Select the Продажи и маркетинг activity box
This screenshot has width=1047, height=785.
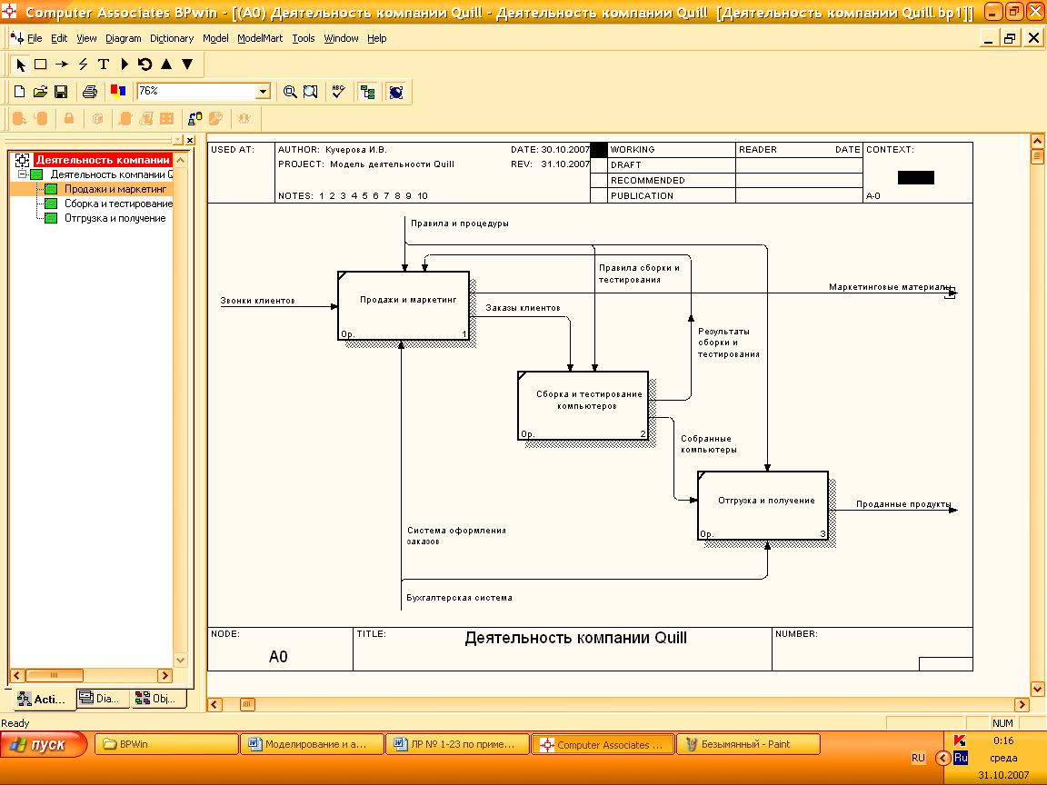404,305
